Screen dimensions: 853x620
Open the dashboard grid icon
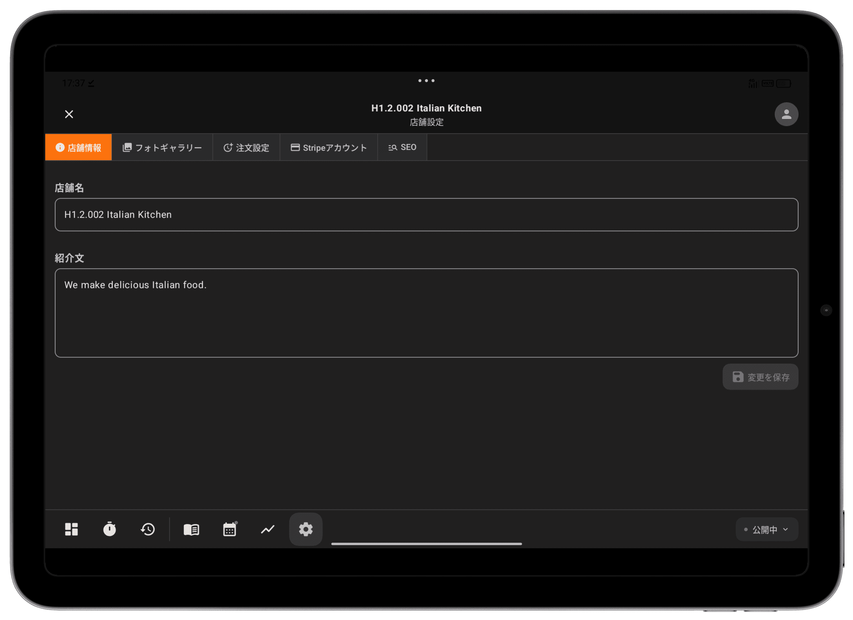pos(71,529)
